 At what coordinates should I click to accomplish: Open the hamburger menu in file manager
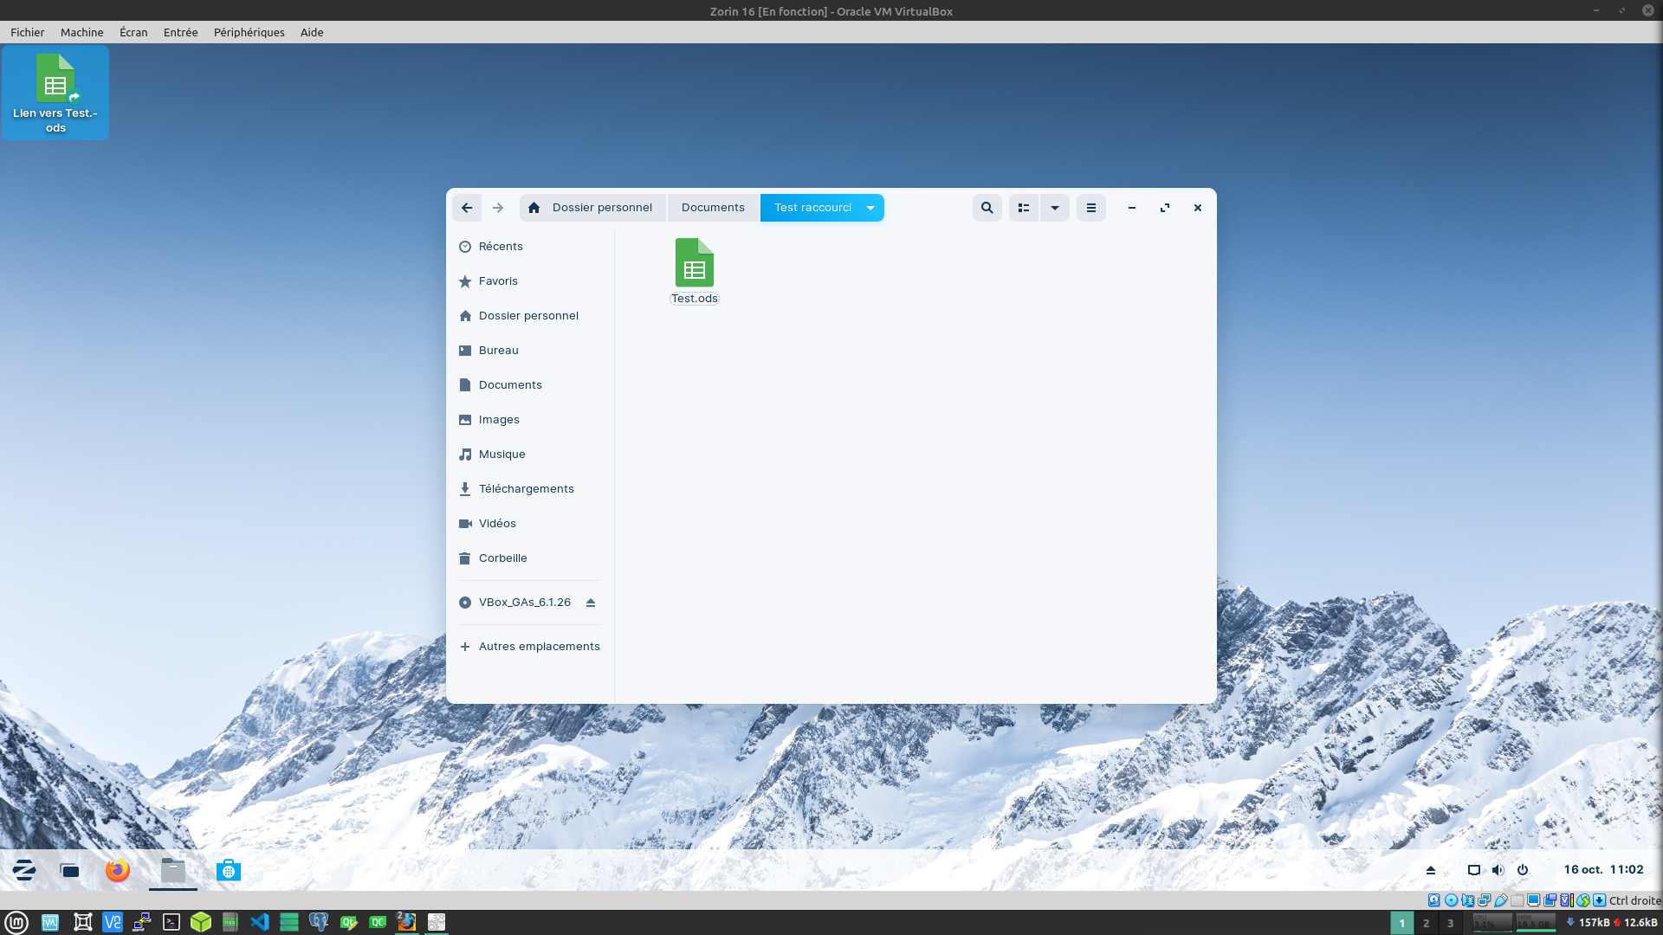tap(1090, 208)
